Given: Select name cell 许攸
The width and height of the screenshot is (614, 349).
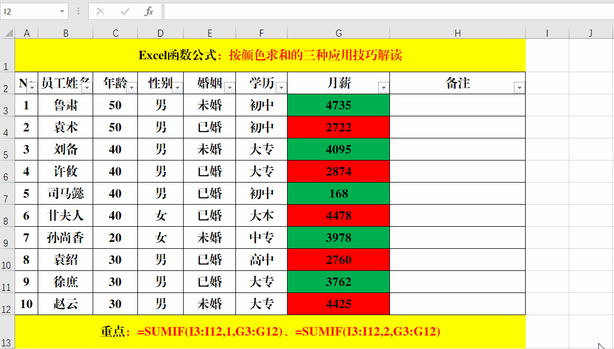Looking at the screenshot, I should coord(65,171).
